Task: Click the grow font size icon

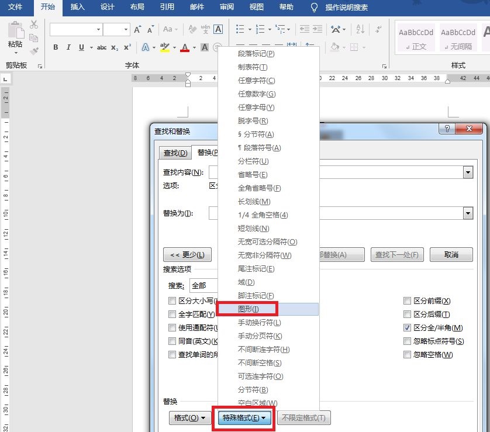Action: [x=137, y=29]
